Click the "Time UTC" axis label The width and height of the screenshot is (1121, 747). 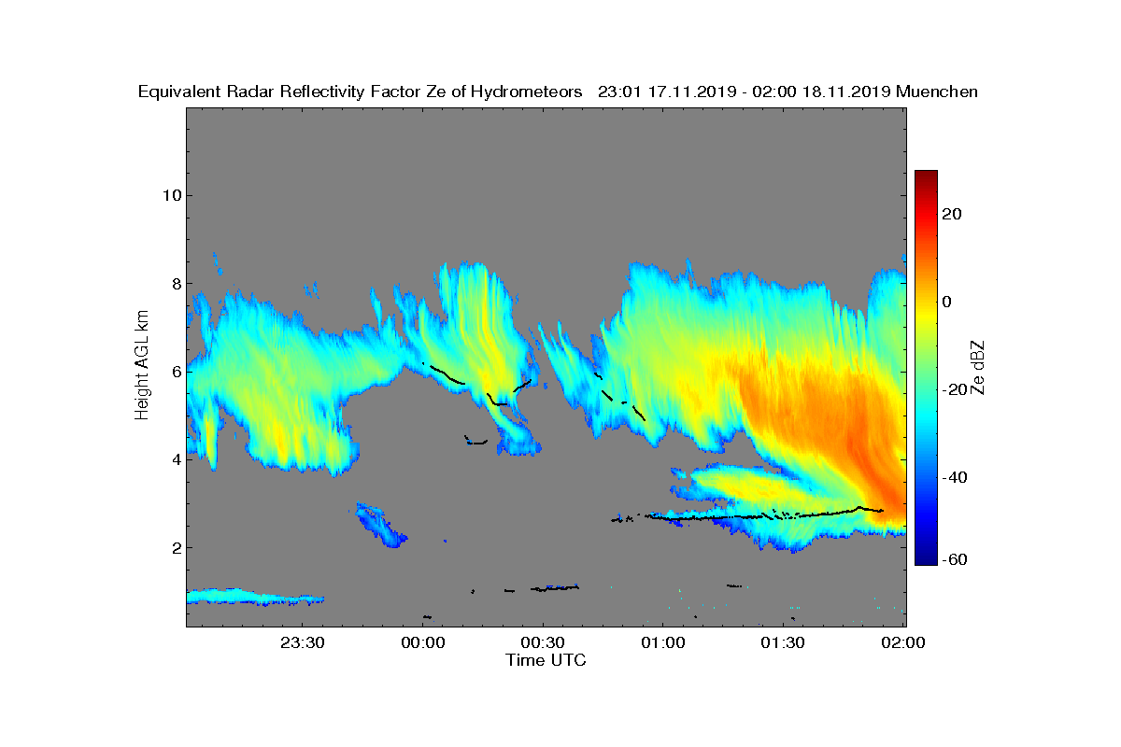coord(546,660)
